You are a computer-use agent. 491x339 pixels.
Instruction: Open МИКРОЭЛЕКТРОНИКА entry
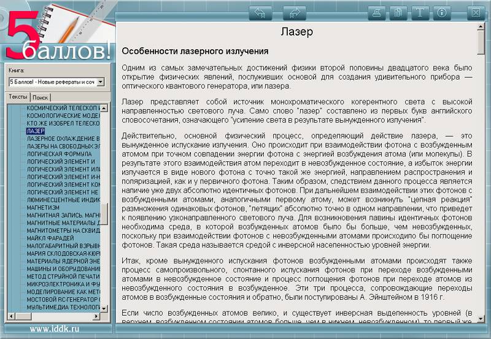pos(63,284)
